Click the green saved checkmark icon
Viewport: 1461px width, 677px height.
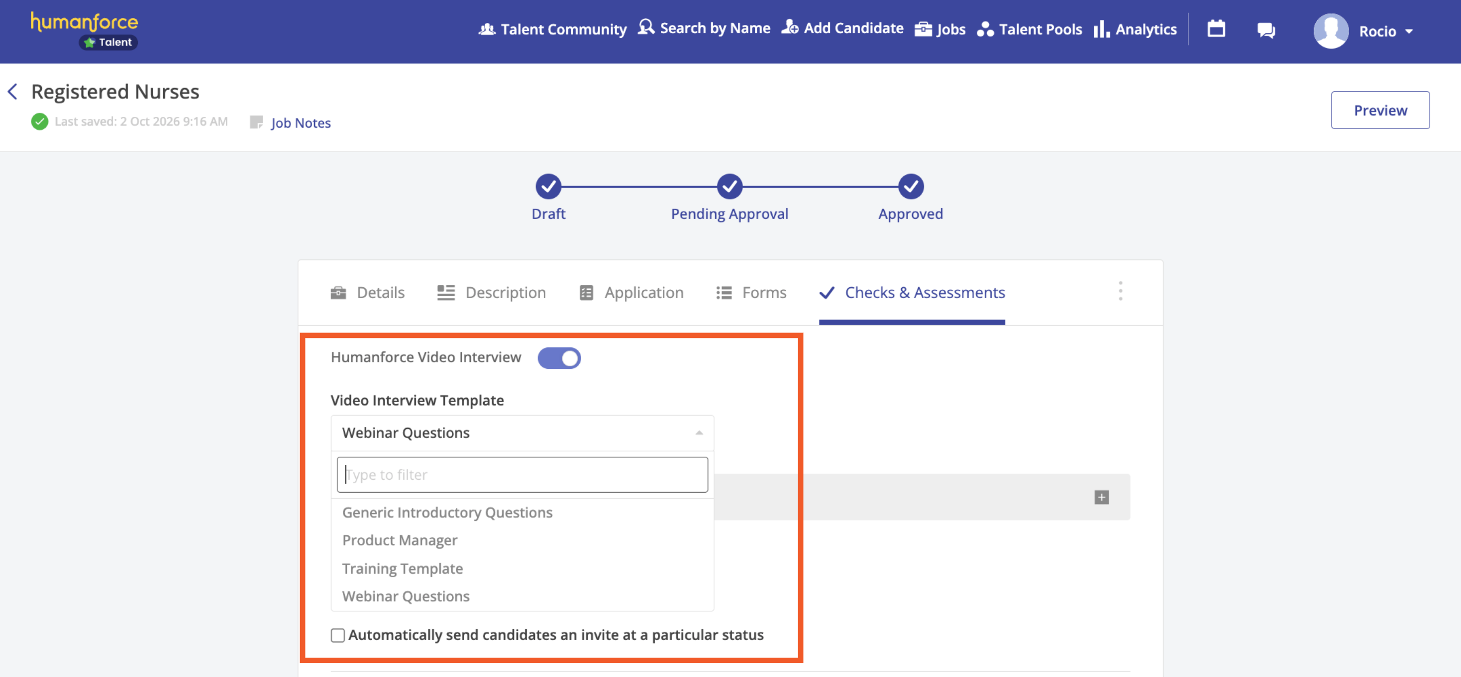tap(40, 121)
